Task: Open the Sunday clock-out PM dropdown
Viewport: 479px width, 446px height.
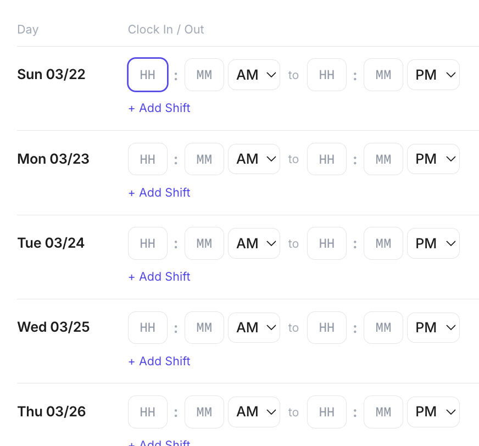Action: coord(433,75)
